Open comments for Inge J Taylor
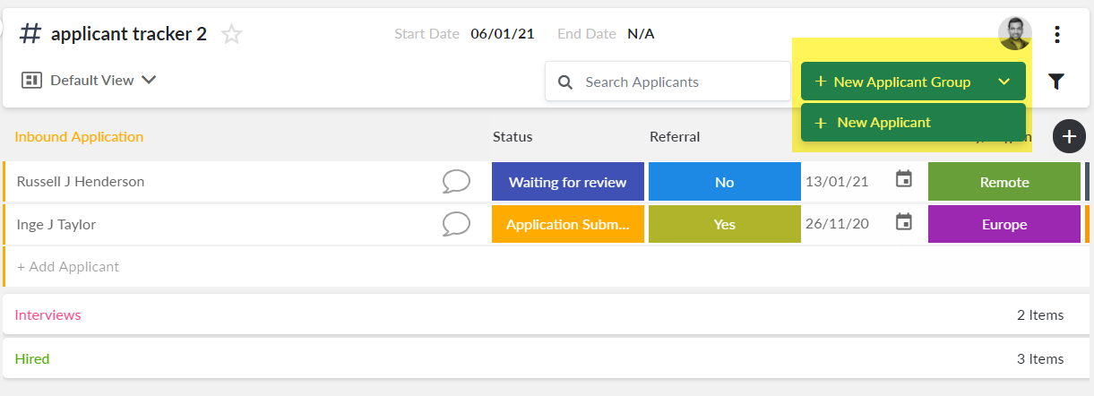The image size is (1094, 396). [x=456, y=224]
